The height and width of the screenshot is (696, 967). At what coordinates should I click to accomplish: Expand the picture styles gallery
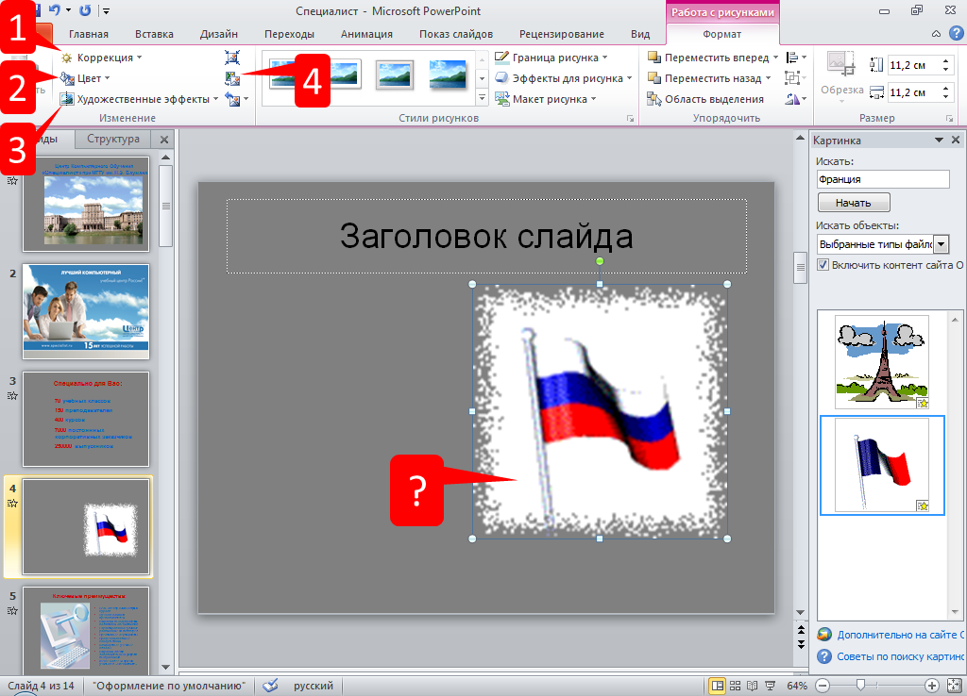coord(481,98)
